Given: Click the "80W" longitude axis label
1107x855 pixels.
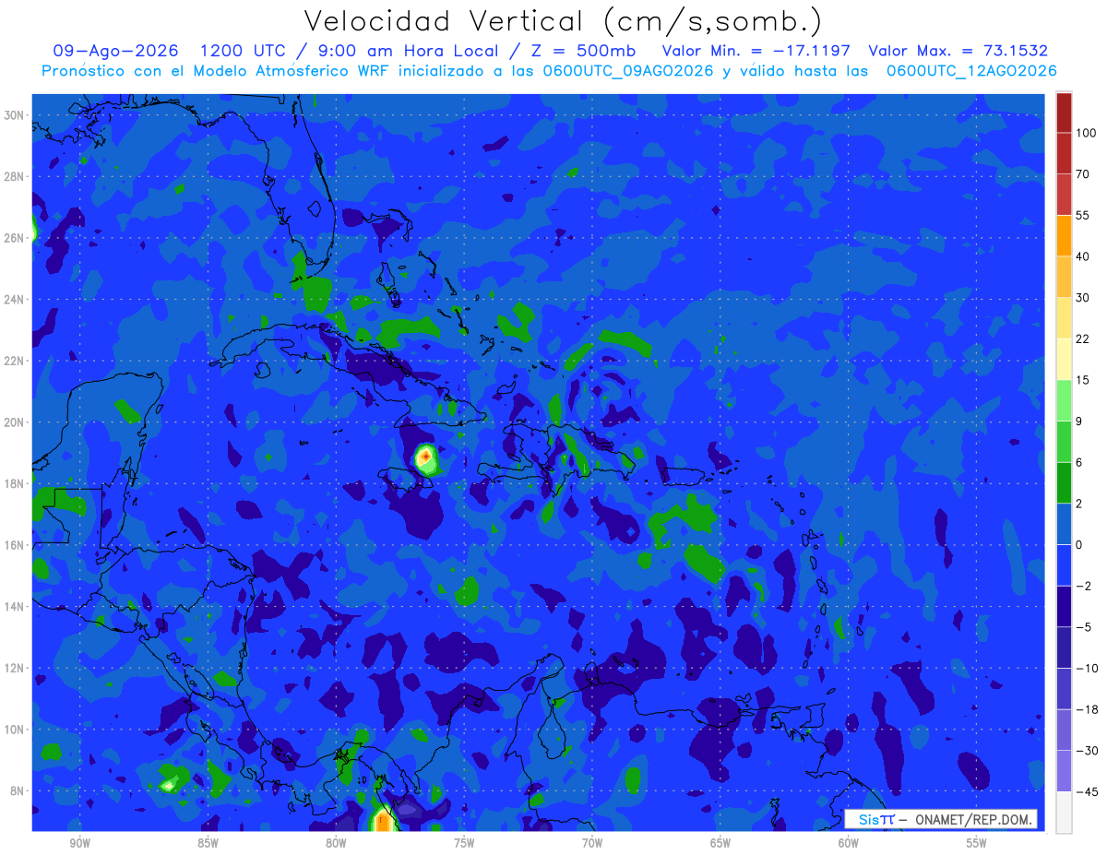Looking at the screenshot, I should 337,843.
